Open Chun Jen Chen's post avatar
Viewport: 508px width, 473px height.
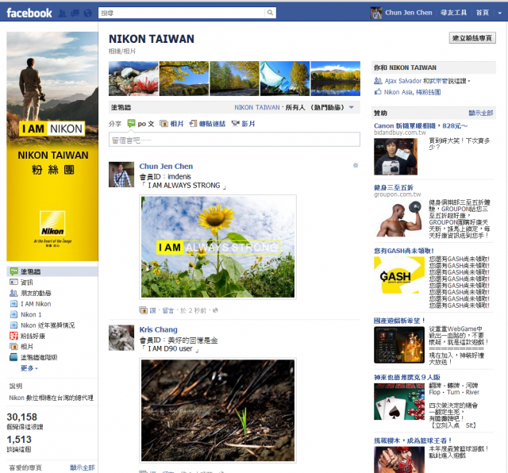(x=121, y=175)
